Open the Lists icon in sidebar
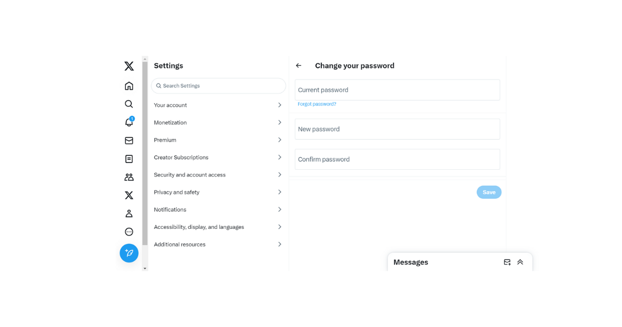The image size is (622, 327). click(x=129, y=159)
